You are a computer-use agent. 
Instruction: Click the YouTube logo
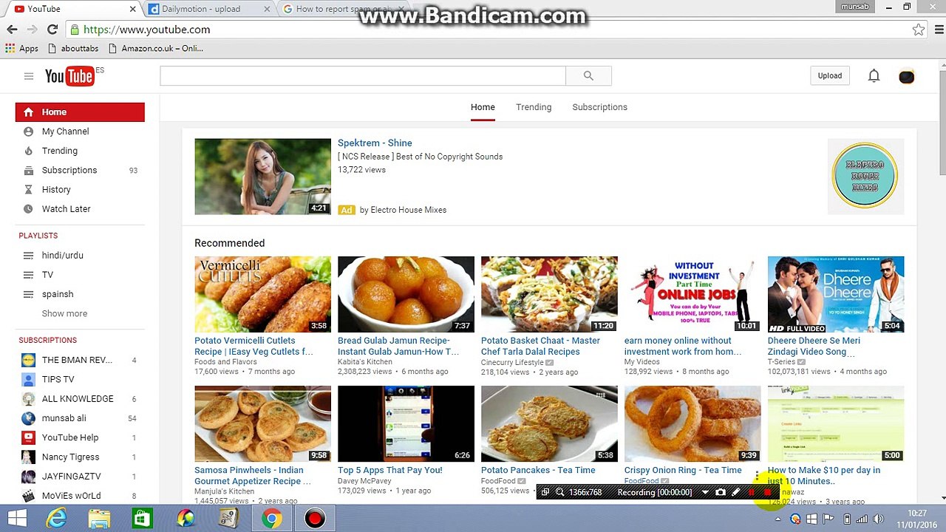coord(69,76)
